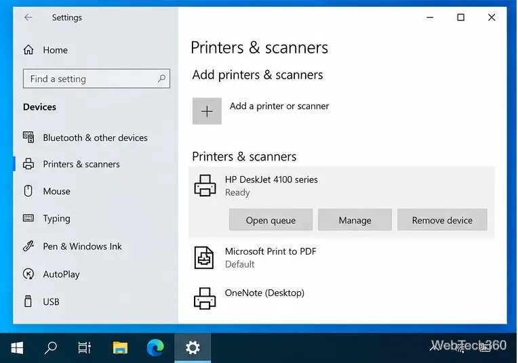Open Task View on taskbar
The width and height of the screenshot is (518, 363).
tap(85, 348)
